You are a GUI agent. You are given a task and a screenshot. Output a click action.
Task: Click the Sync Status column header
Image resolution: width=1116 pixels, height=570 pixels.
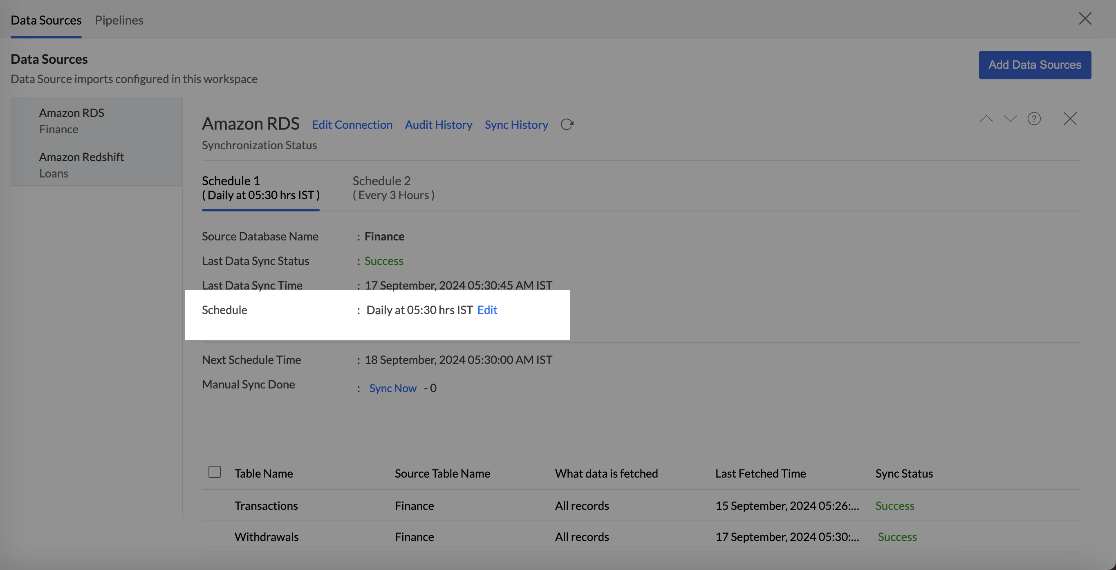[x=904, y=474]
